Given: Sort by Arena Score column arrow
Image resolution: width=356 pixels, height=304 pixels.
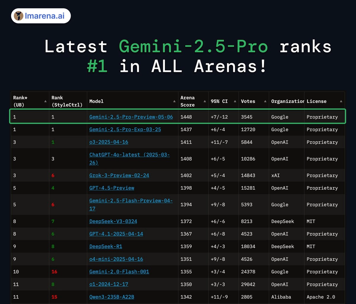Looking at the screenshot, I should 205,101.
